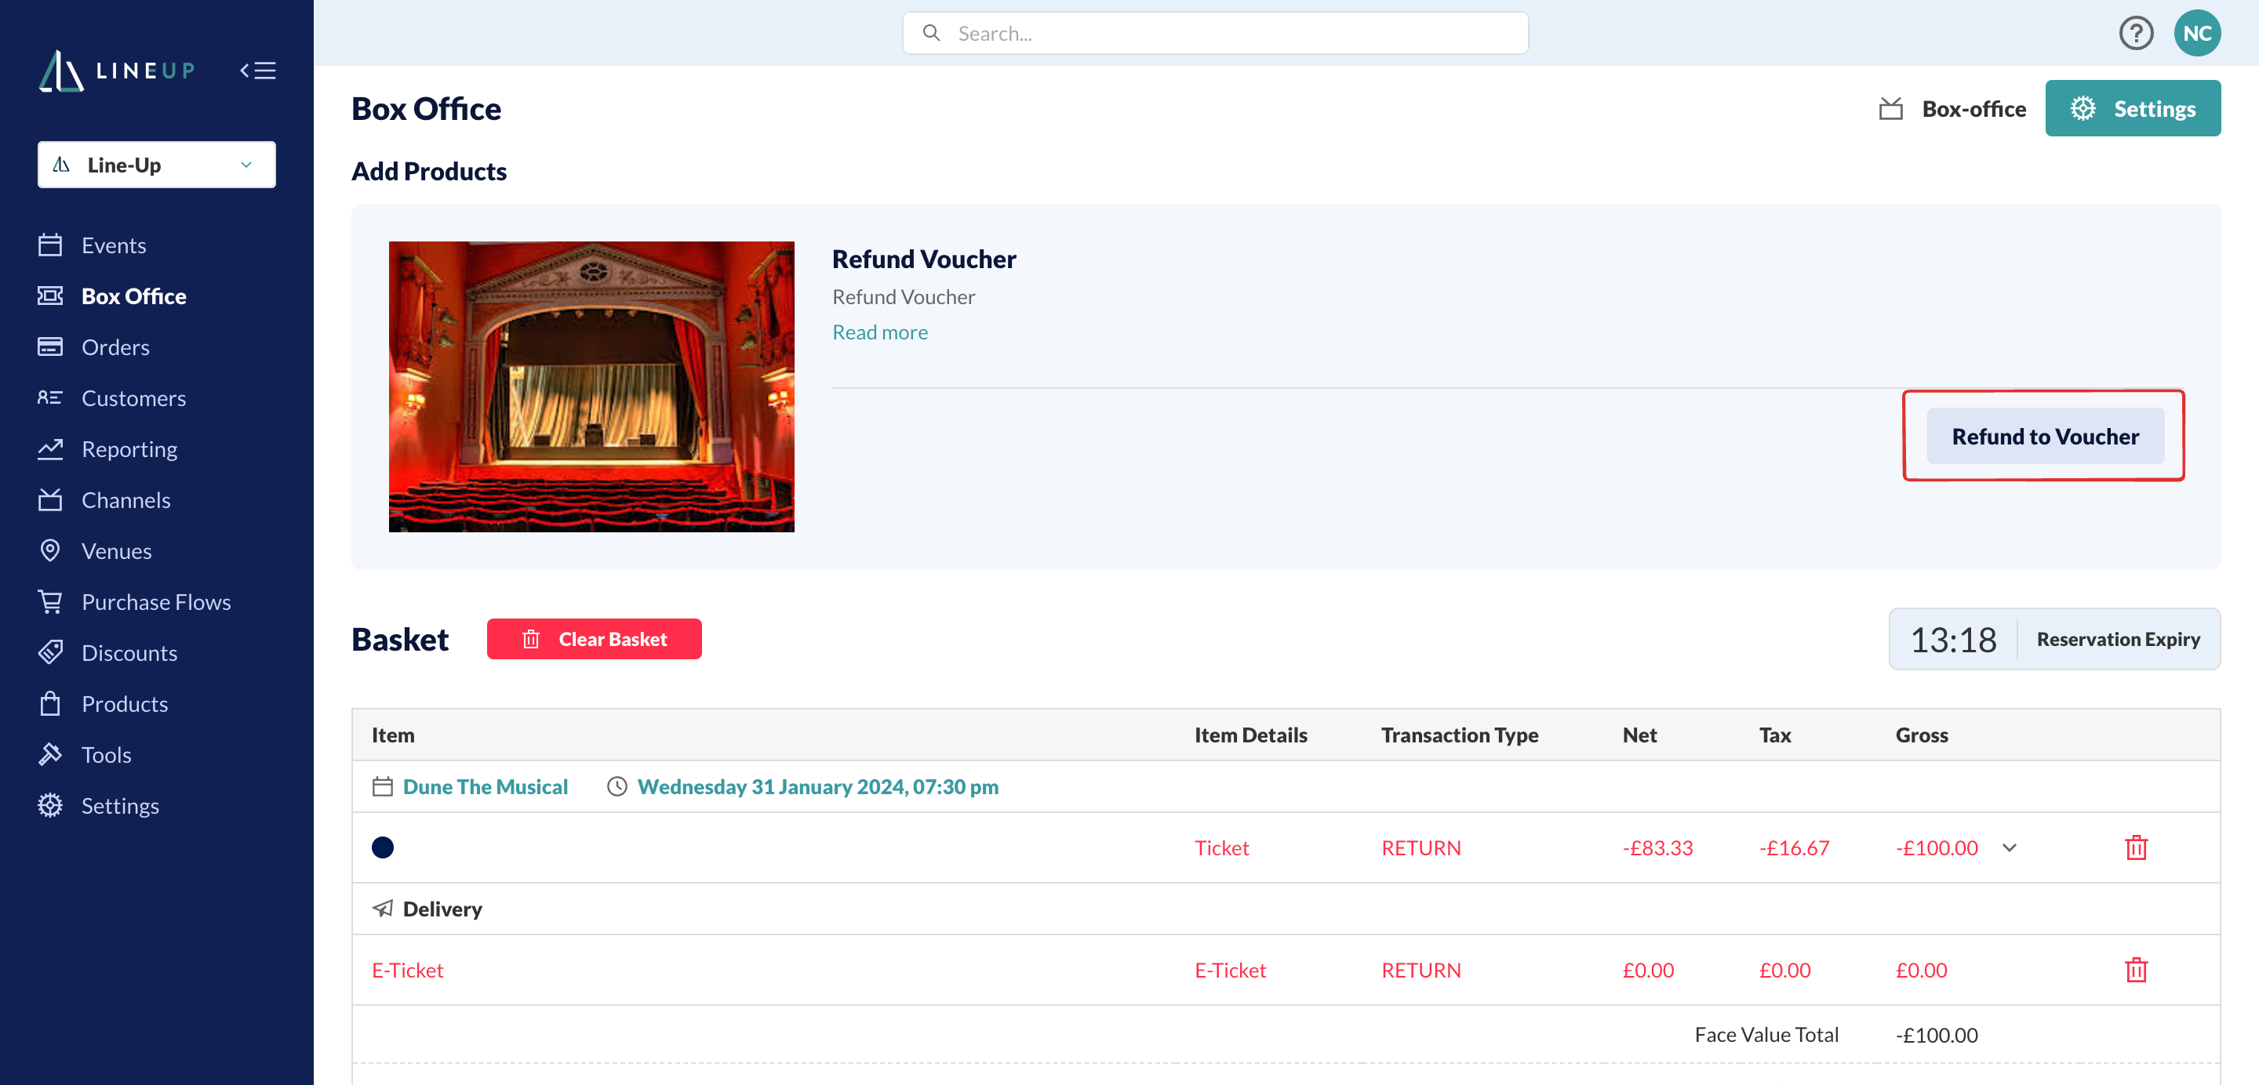Click the Venues pin icon
This screenshot has height=1085, width=2259.
click(x=50, y=550)
